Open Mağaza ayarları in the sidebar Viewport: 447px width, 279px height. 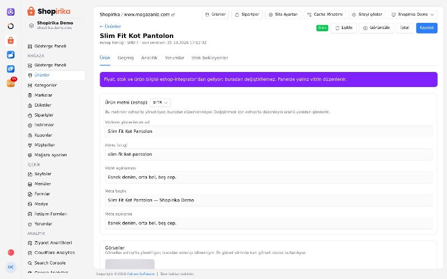(55, 155)
